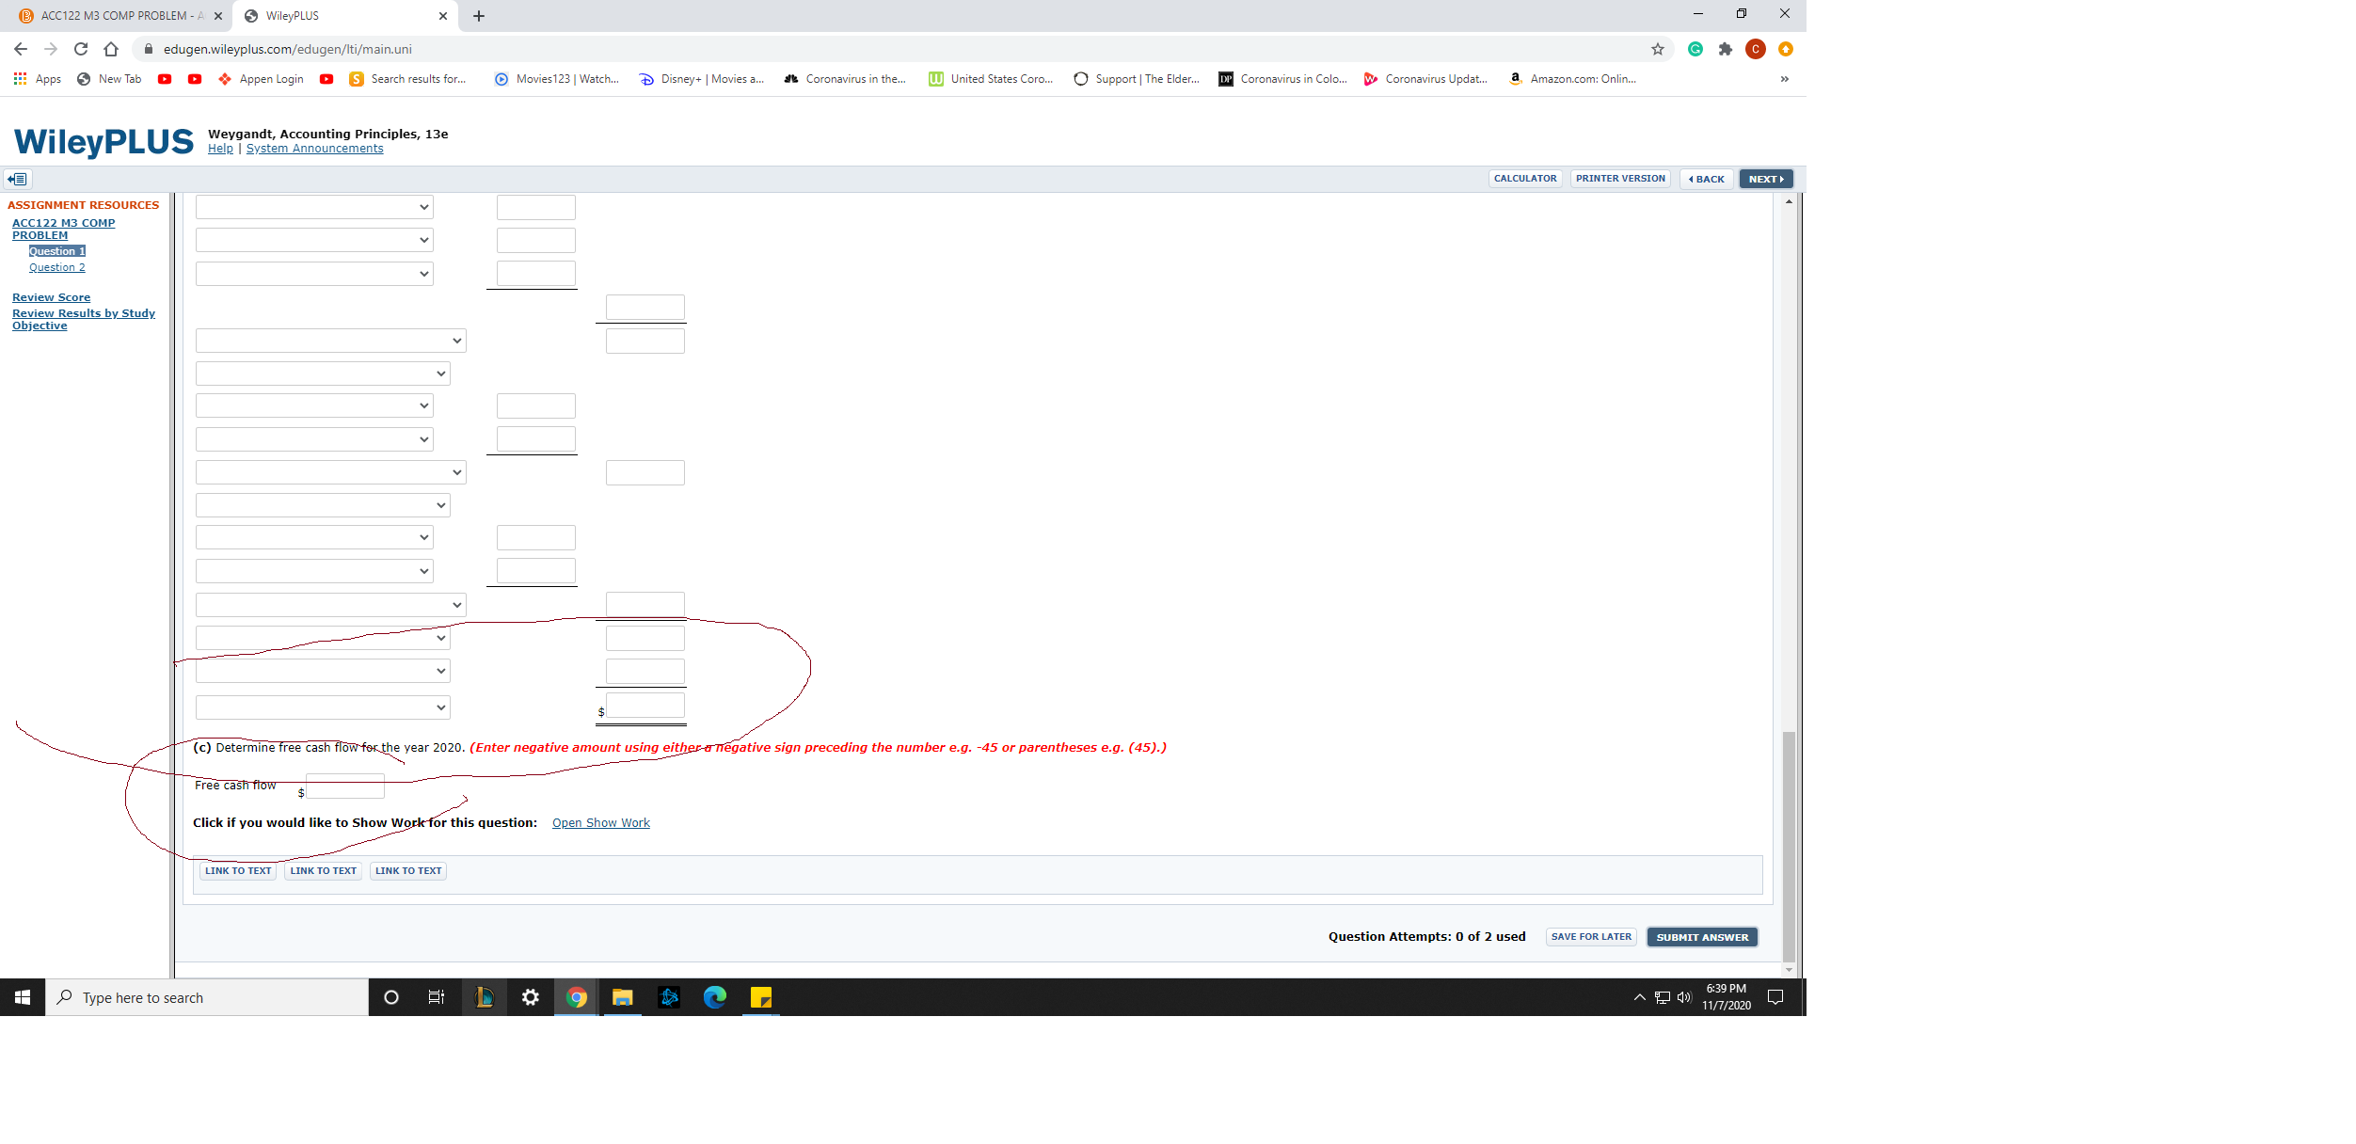Open Battle.net from the taskbar
Viewport: 2356px width, 1144px height.
tap(669, 997)
